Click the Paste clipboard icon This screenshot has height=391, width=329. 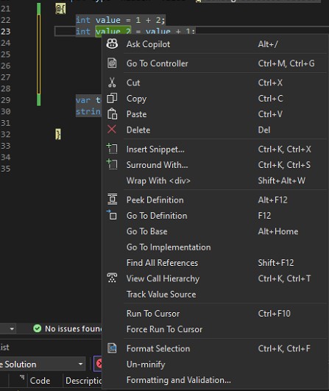[112, 114]
